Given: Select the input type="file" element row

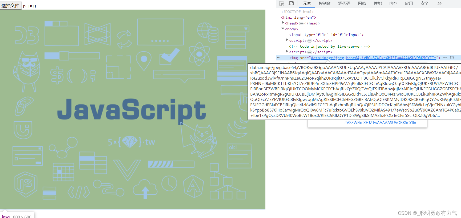Looking at the screenshot, I should pyautogui.click(x=326, y=35).
